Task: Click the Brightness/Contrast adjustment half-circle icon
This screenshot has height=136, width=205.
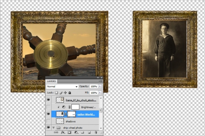Action: pos(64,107)
